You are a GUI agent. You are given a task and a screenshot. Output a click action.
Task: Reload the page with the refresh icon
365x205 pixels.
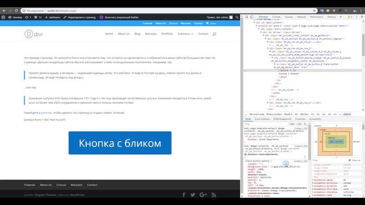click(x=17, y=11)
